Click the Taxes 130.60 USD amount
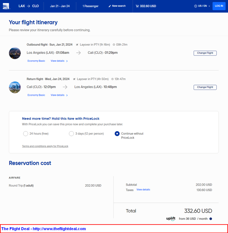 (x=204, y=190)
